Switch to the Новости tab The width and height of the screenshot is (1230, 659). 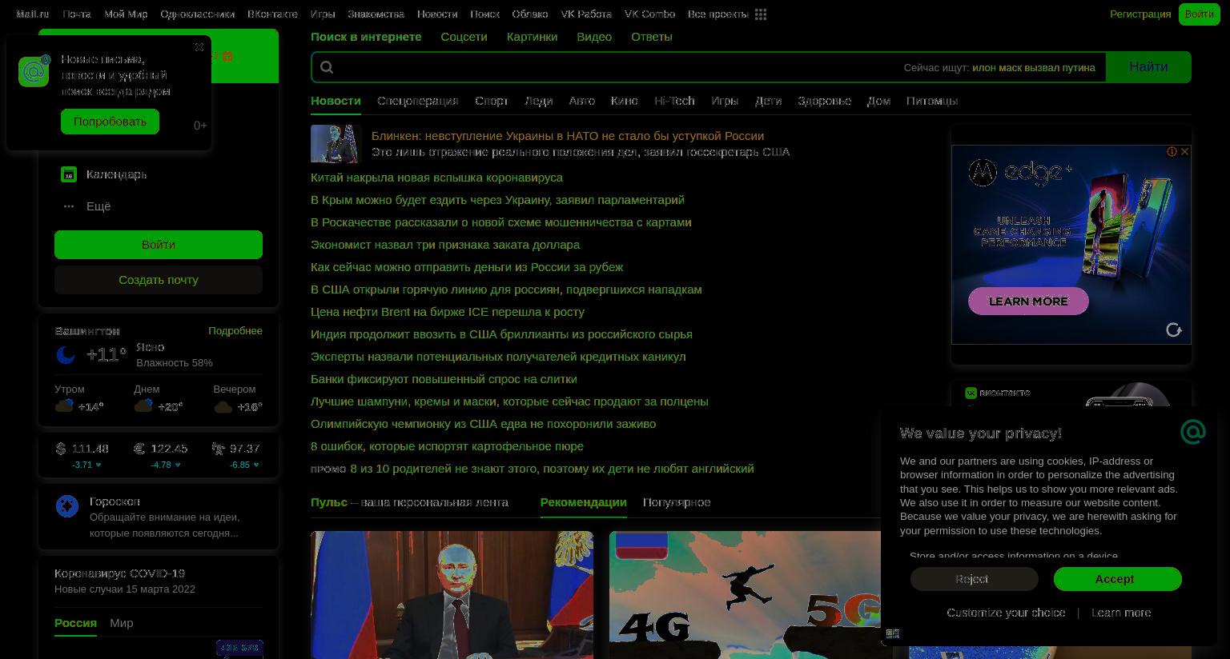pos(336,101)
